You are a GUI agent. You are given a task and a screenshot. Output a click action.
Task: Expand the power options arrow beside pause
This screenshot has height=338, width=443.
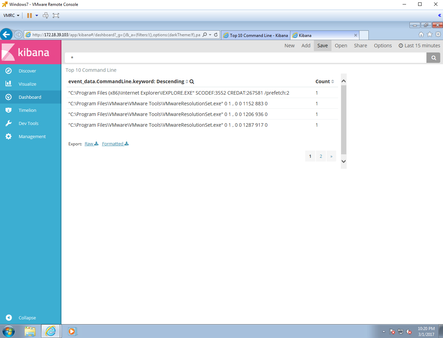tap(37, 15)
